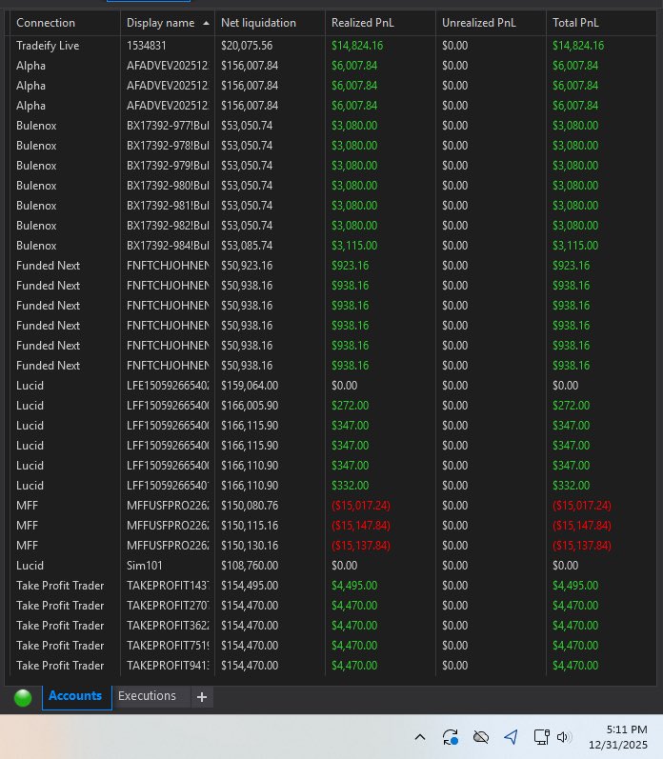Screen dimensions: 663x759
Task: Add a new tab with the plus button
Action: tap(202, 696)
